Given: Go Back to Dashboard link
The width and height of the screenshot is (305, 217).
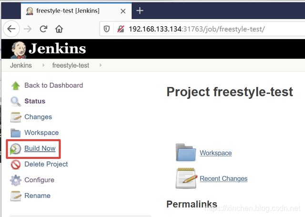Looking at the screenshot, I should [54, 85].
